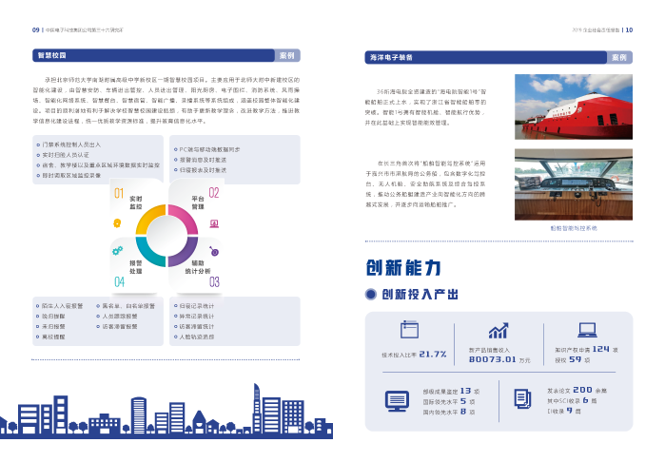Click the pink monitor icon under 平台管理

click(213, 222)
